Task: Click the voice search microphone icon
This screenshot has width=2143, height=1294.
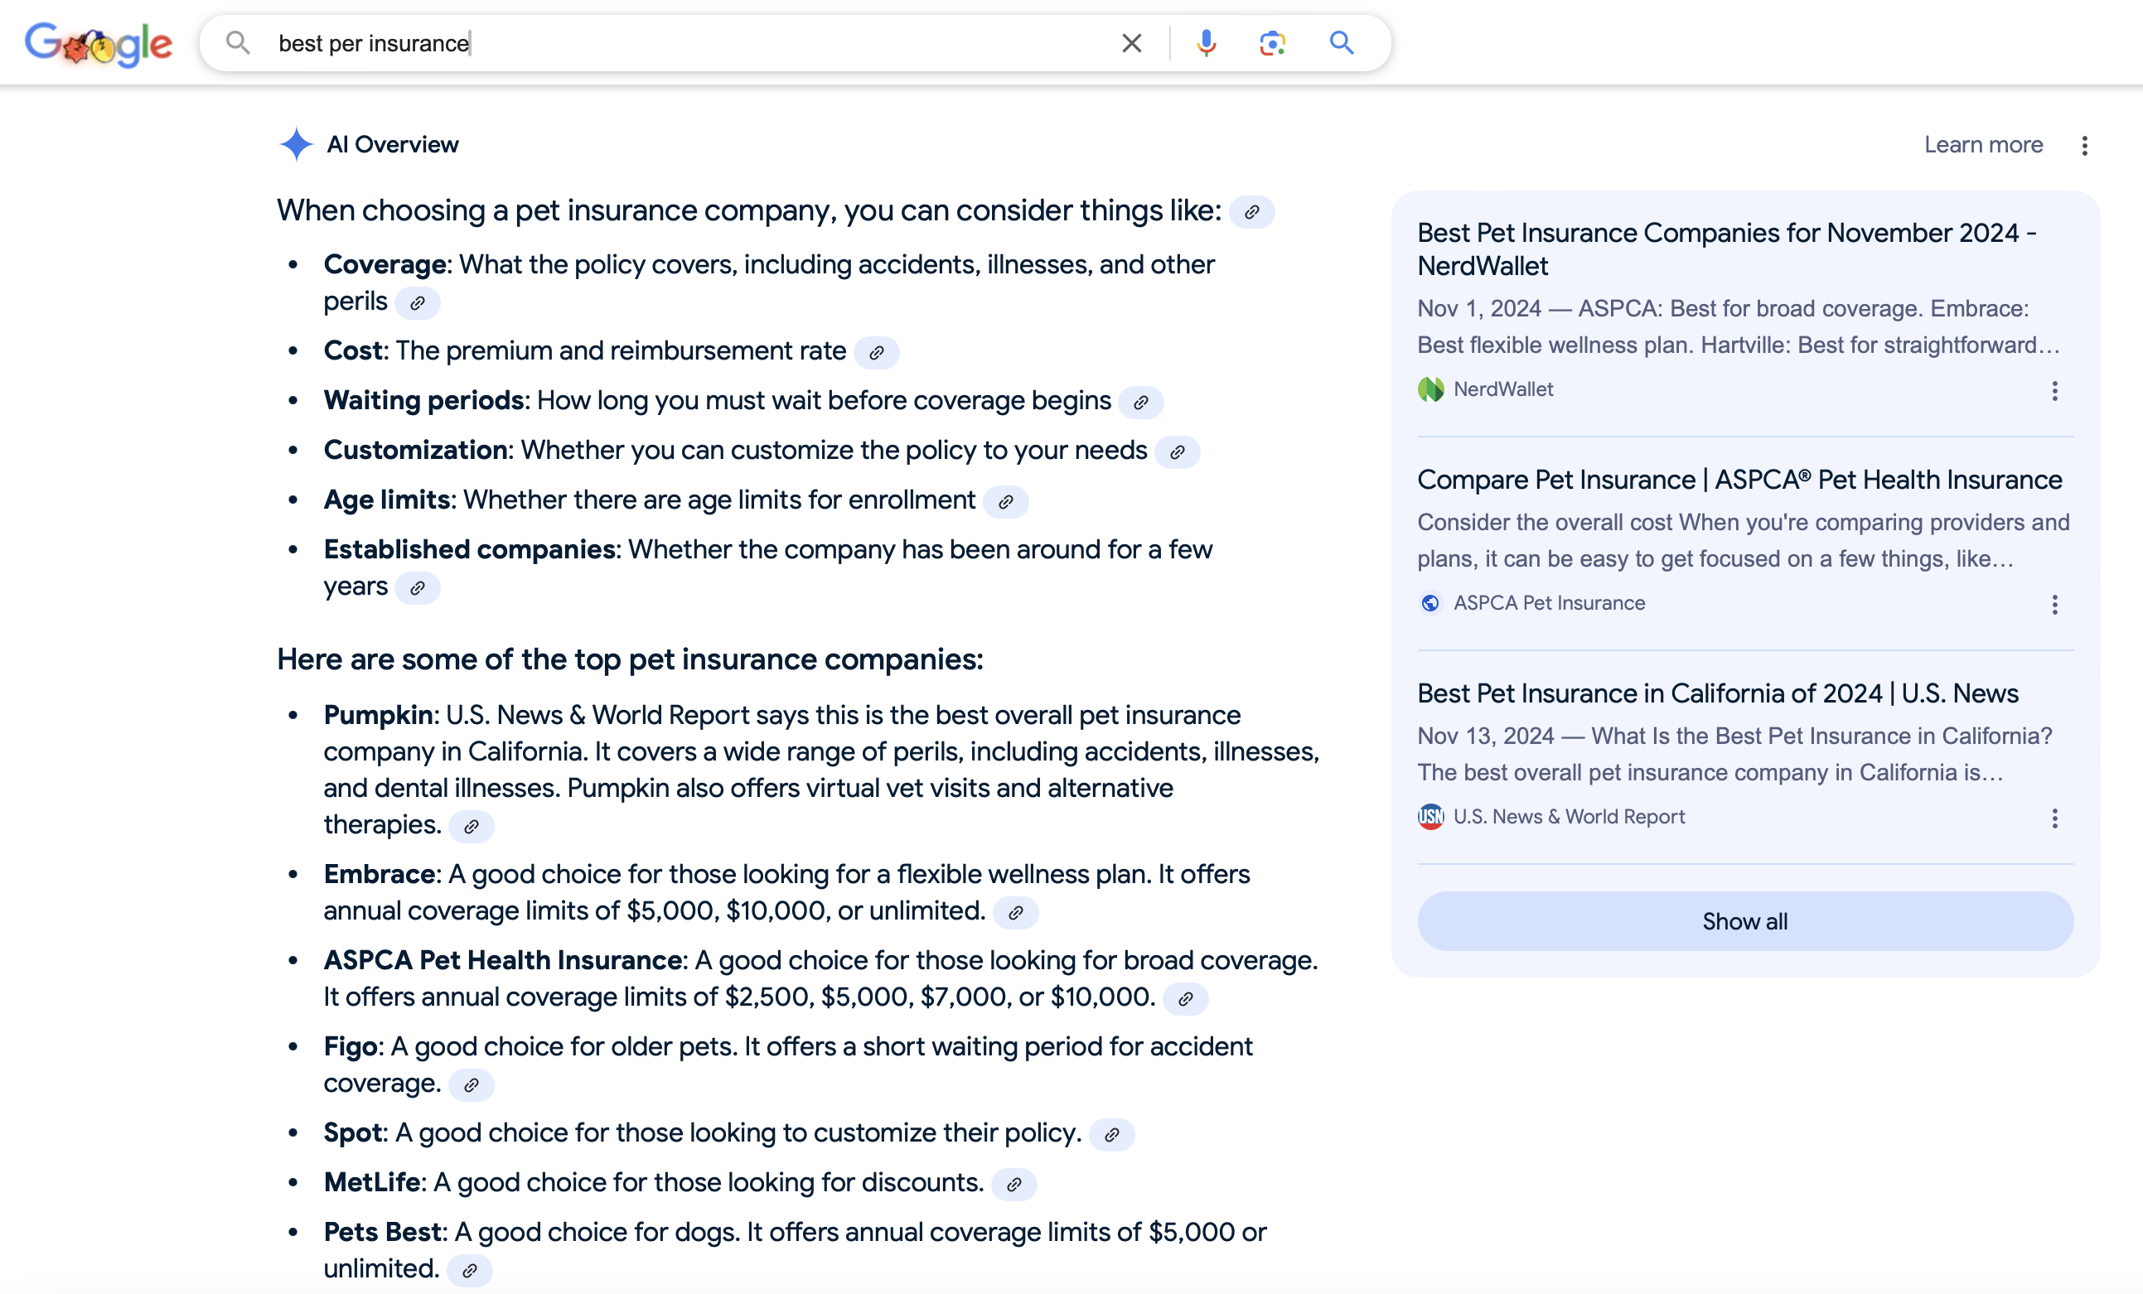Action: [x=1206, y=42]
